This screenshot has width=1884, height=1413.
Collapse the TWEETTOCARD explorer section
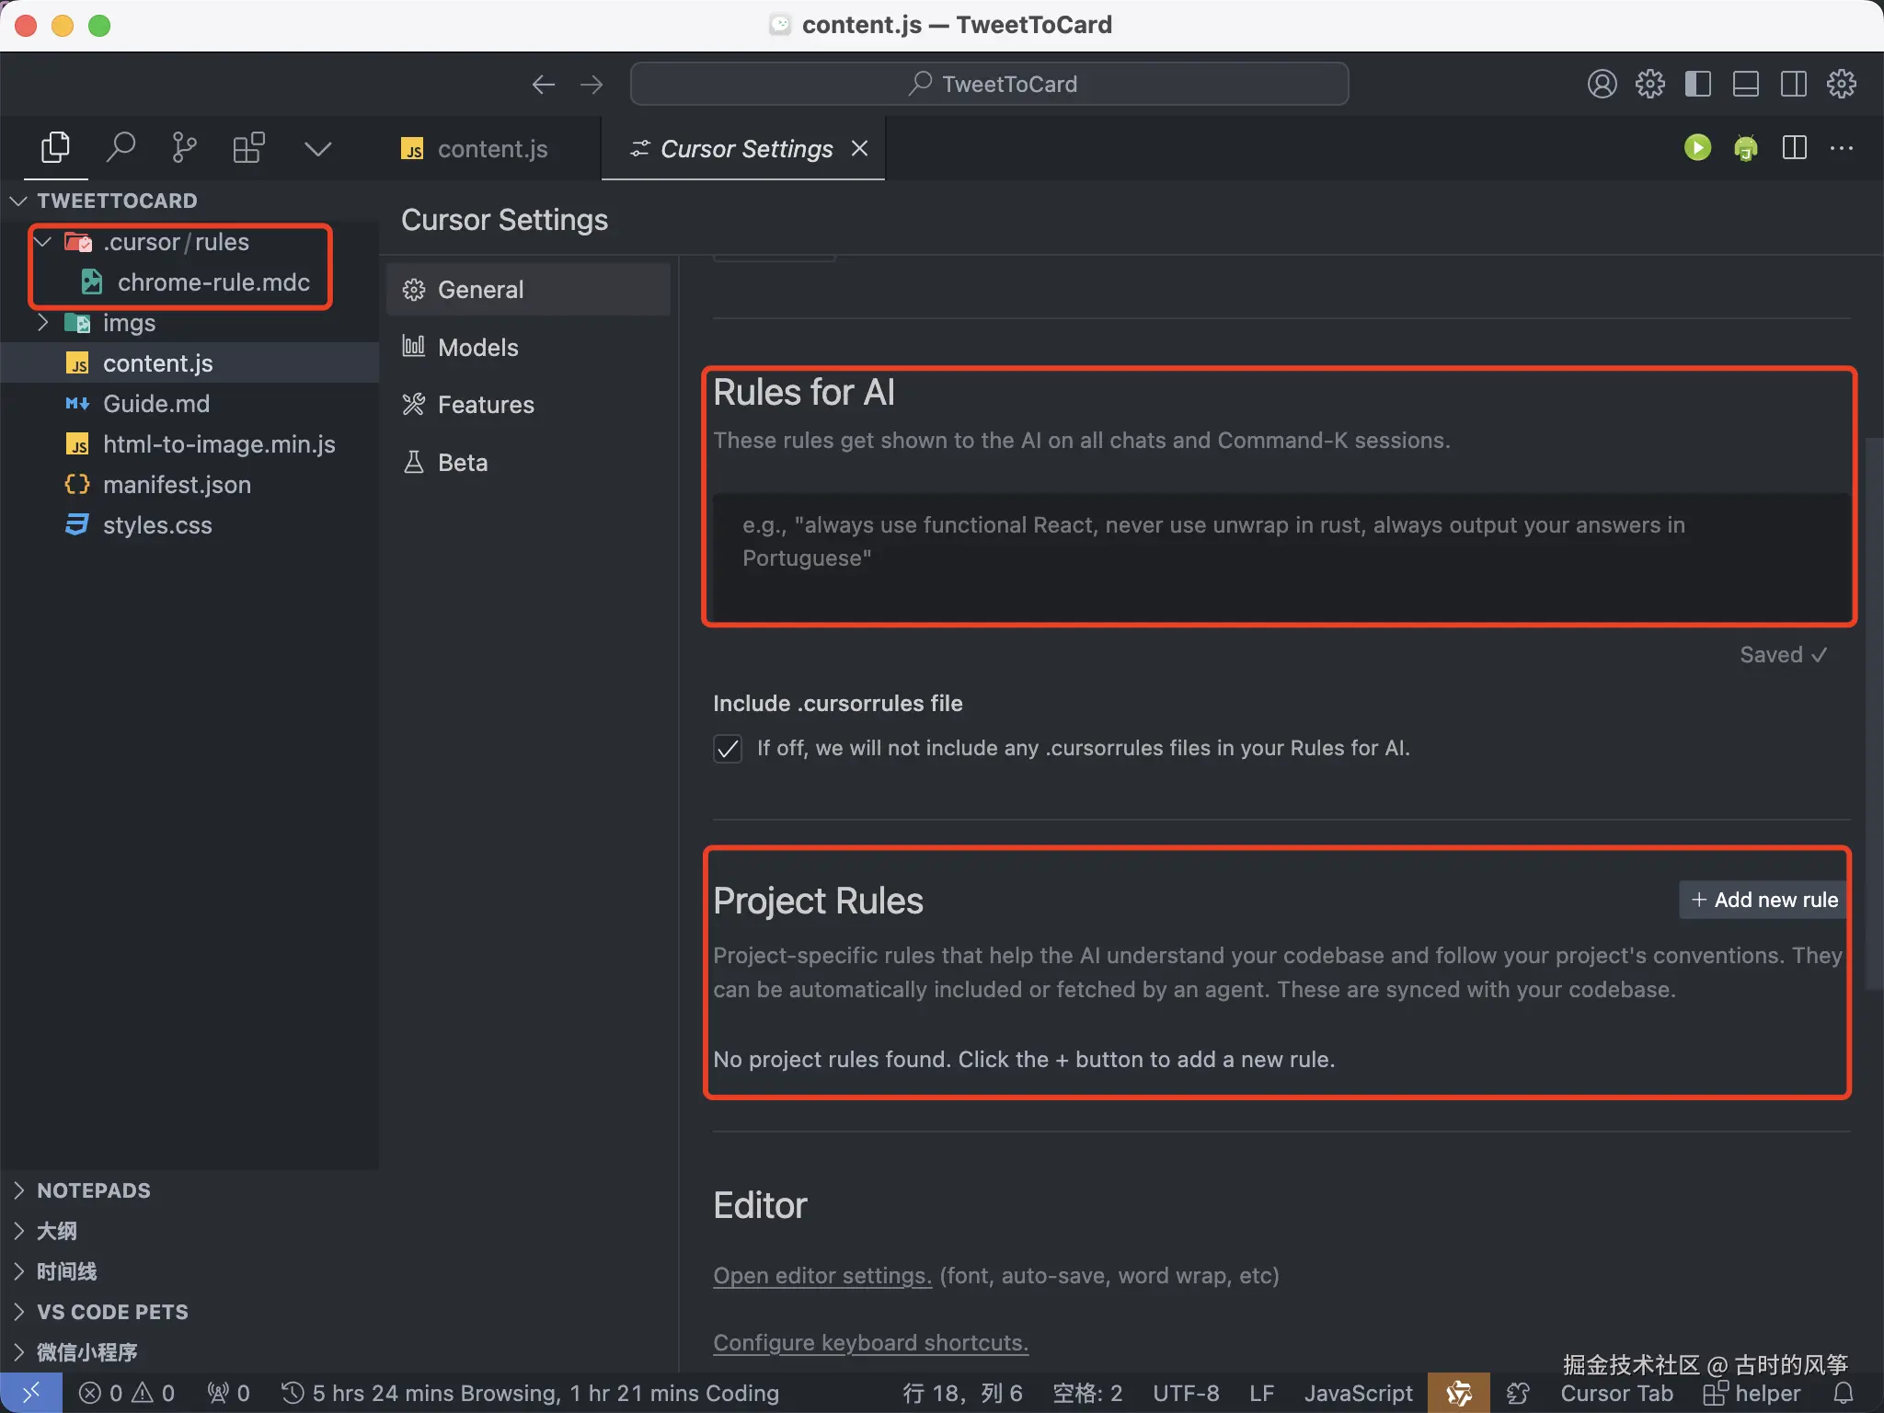coord(190,201)
